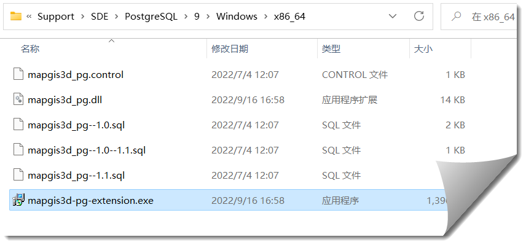Click the mapgis3d_pg--1.0--1.1.sql file icon
Image resolution: width=526 pixels, height=245 pixels.
pos(18,150)
